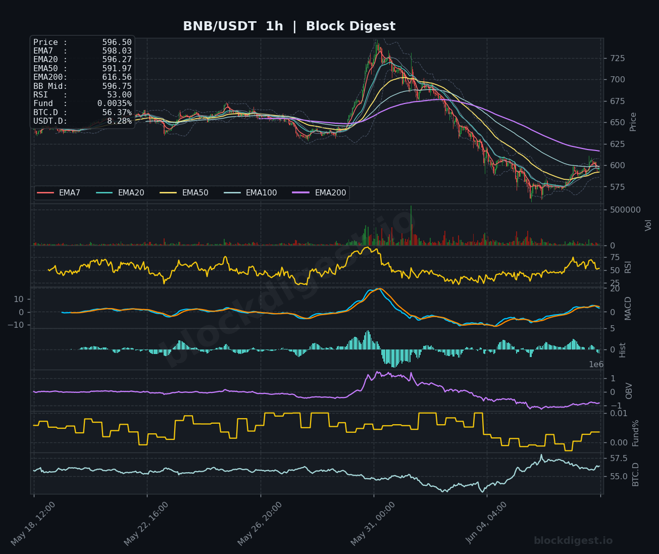
Task: Click the Vol axis label
Action: [x=648, y=225]
